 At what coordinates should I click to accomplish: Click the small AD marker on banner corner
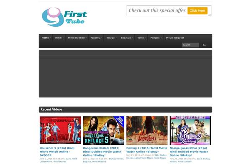coord(210,15)
